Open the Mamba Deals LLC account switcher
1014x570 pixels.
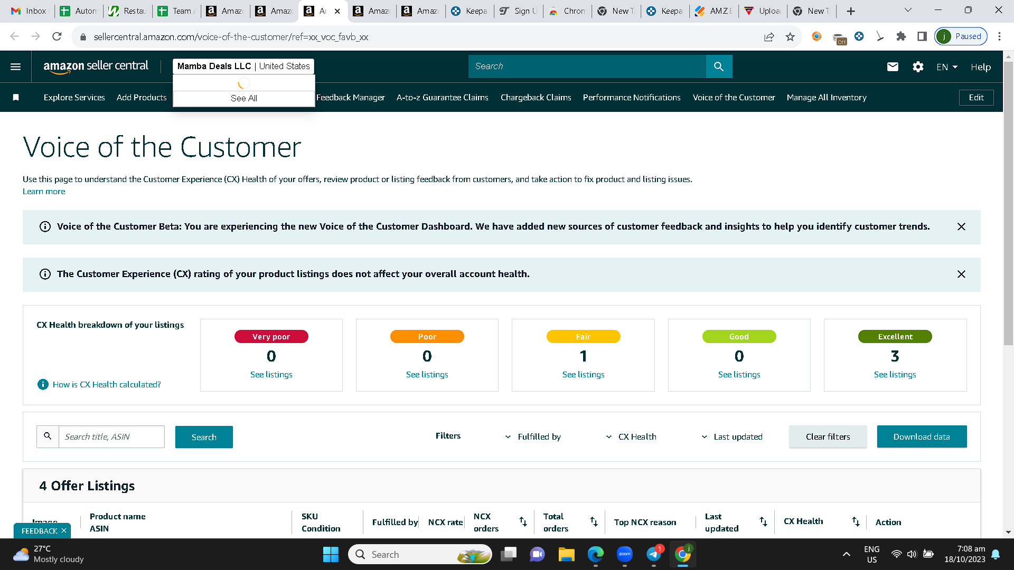pyautogui.click(x=243, y=66)
